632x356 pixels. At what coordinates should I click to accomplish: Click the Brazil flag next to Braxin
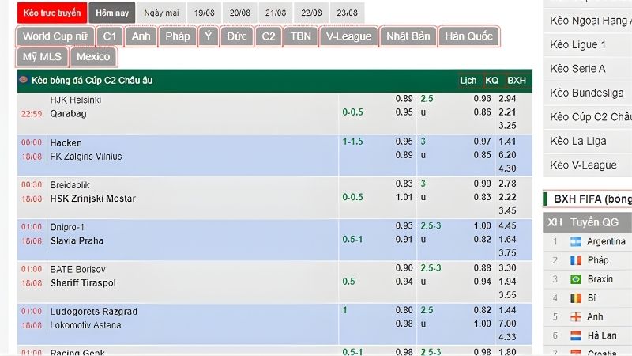tap(576, 279)
